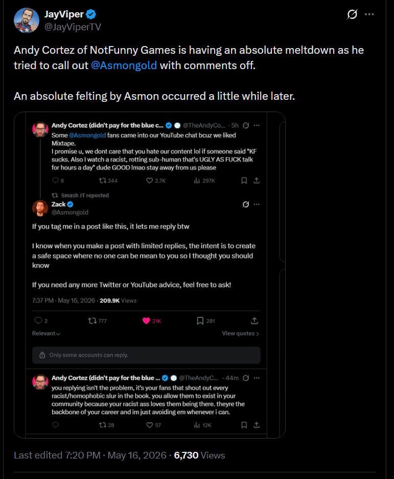The height and width of the screenshot is (479, 394).
Task: Open more options menu on JayViper's post
Action: (369, 14)
